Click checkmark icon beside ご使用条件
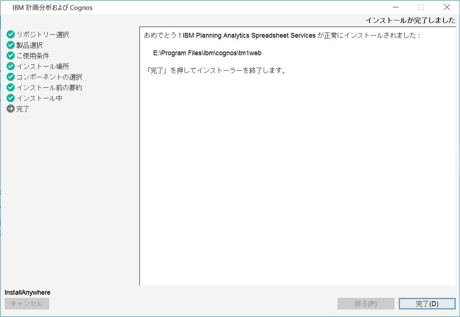The image size is (460, 317). [11, 56]
